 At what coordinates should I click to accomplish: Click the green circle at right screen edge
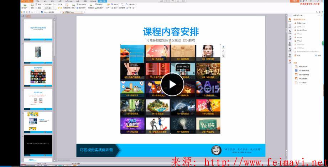click(x=323, y=43)
